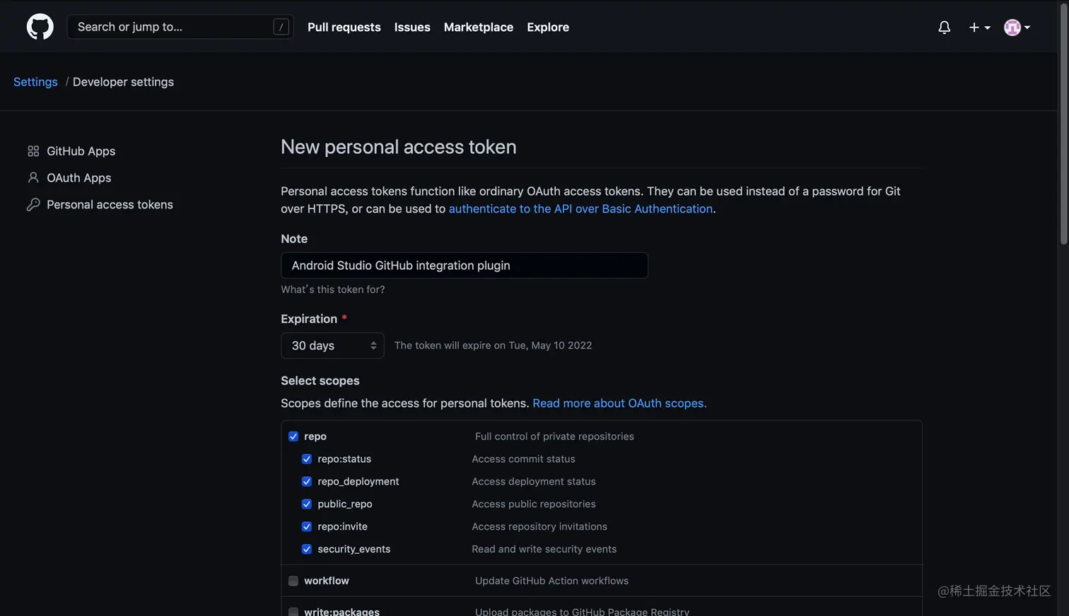Open Read more about OAuth scopes link

click(619, 403)
